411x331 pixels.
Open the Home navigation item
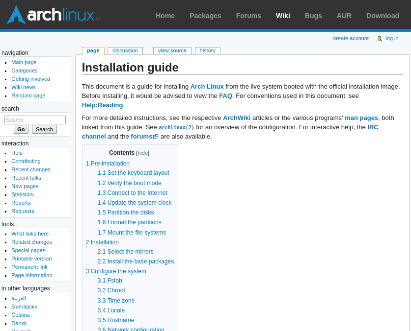(x=165, y=16)
